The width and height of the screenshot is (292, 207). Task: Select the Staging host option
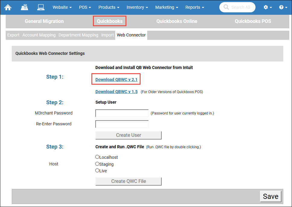(x=97, y=164)
